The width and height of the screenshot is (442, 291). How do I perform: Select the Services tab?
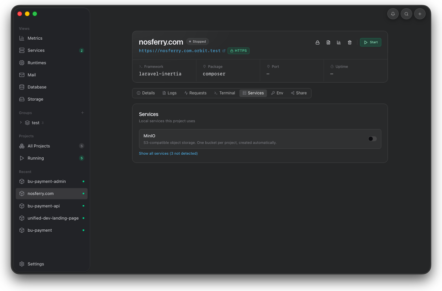(253, 93)
